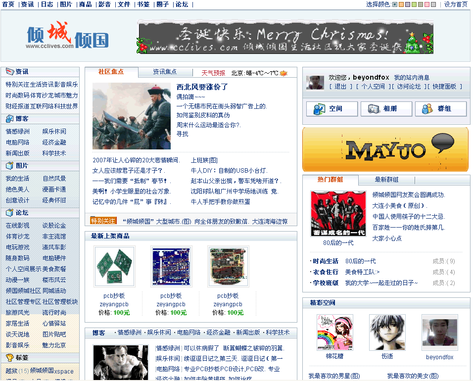473x381 pixels.
Task: Open 牛人手把手教你做煎蛋 article
Action: pos(221,202)
